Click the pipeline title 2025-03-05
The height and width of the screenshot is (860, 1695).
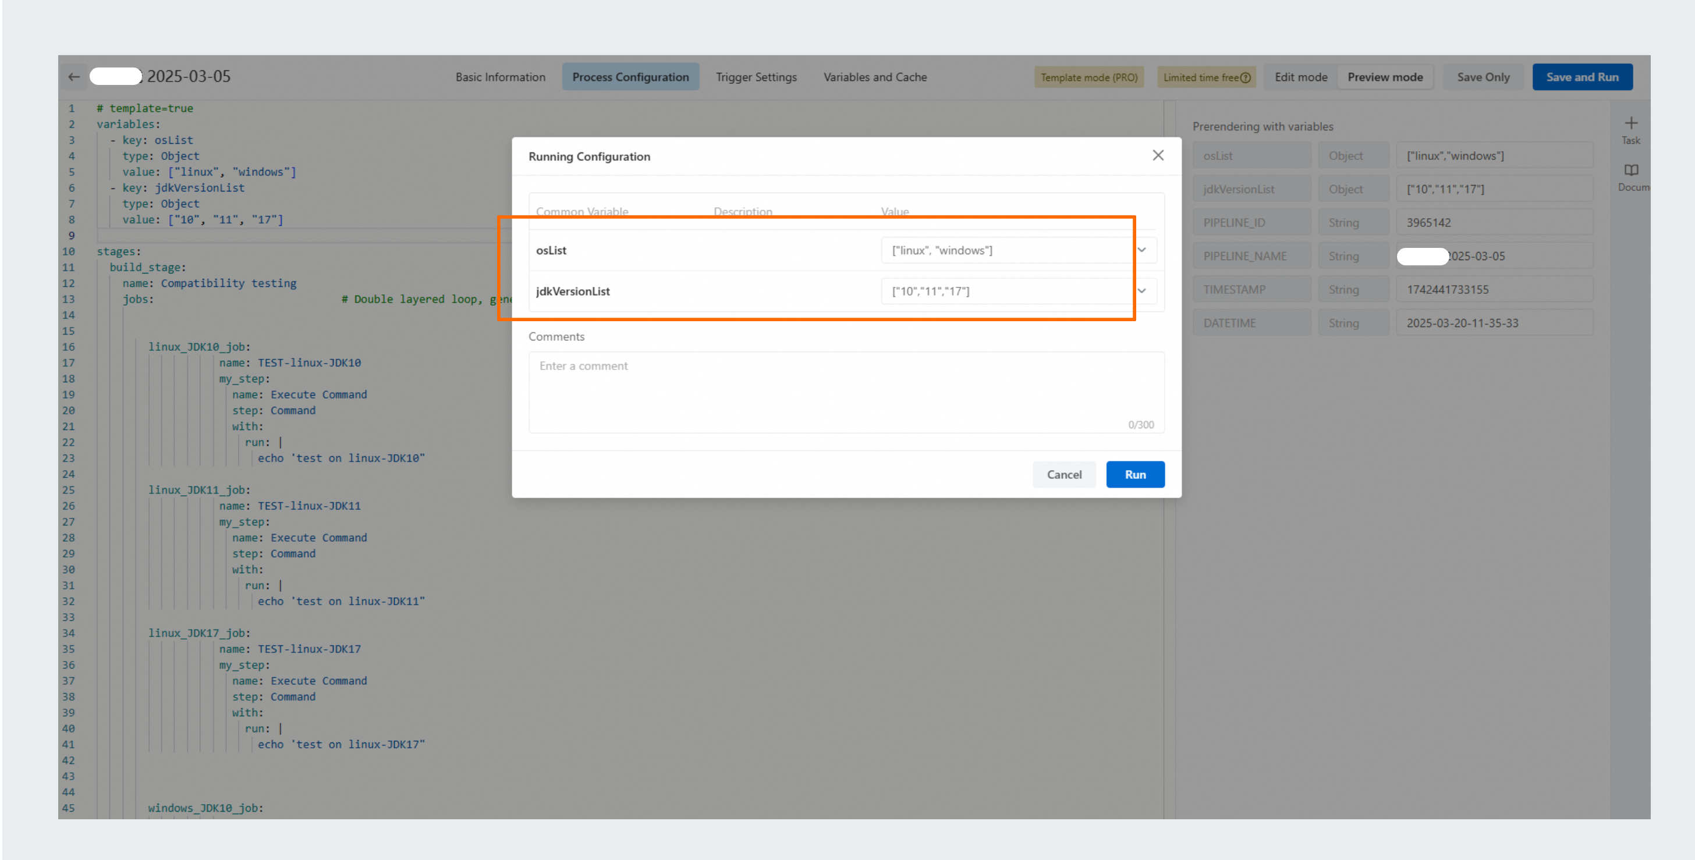click(188, 76)
